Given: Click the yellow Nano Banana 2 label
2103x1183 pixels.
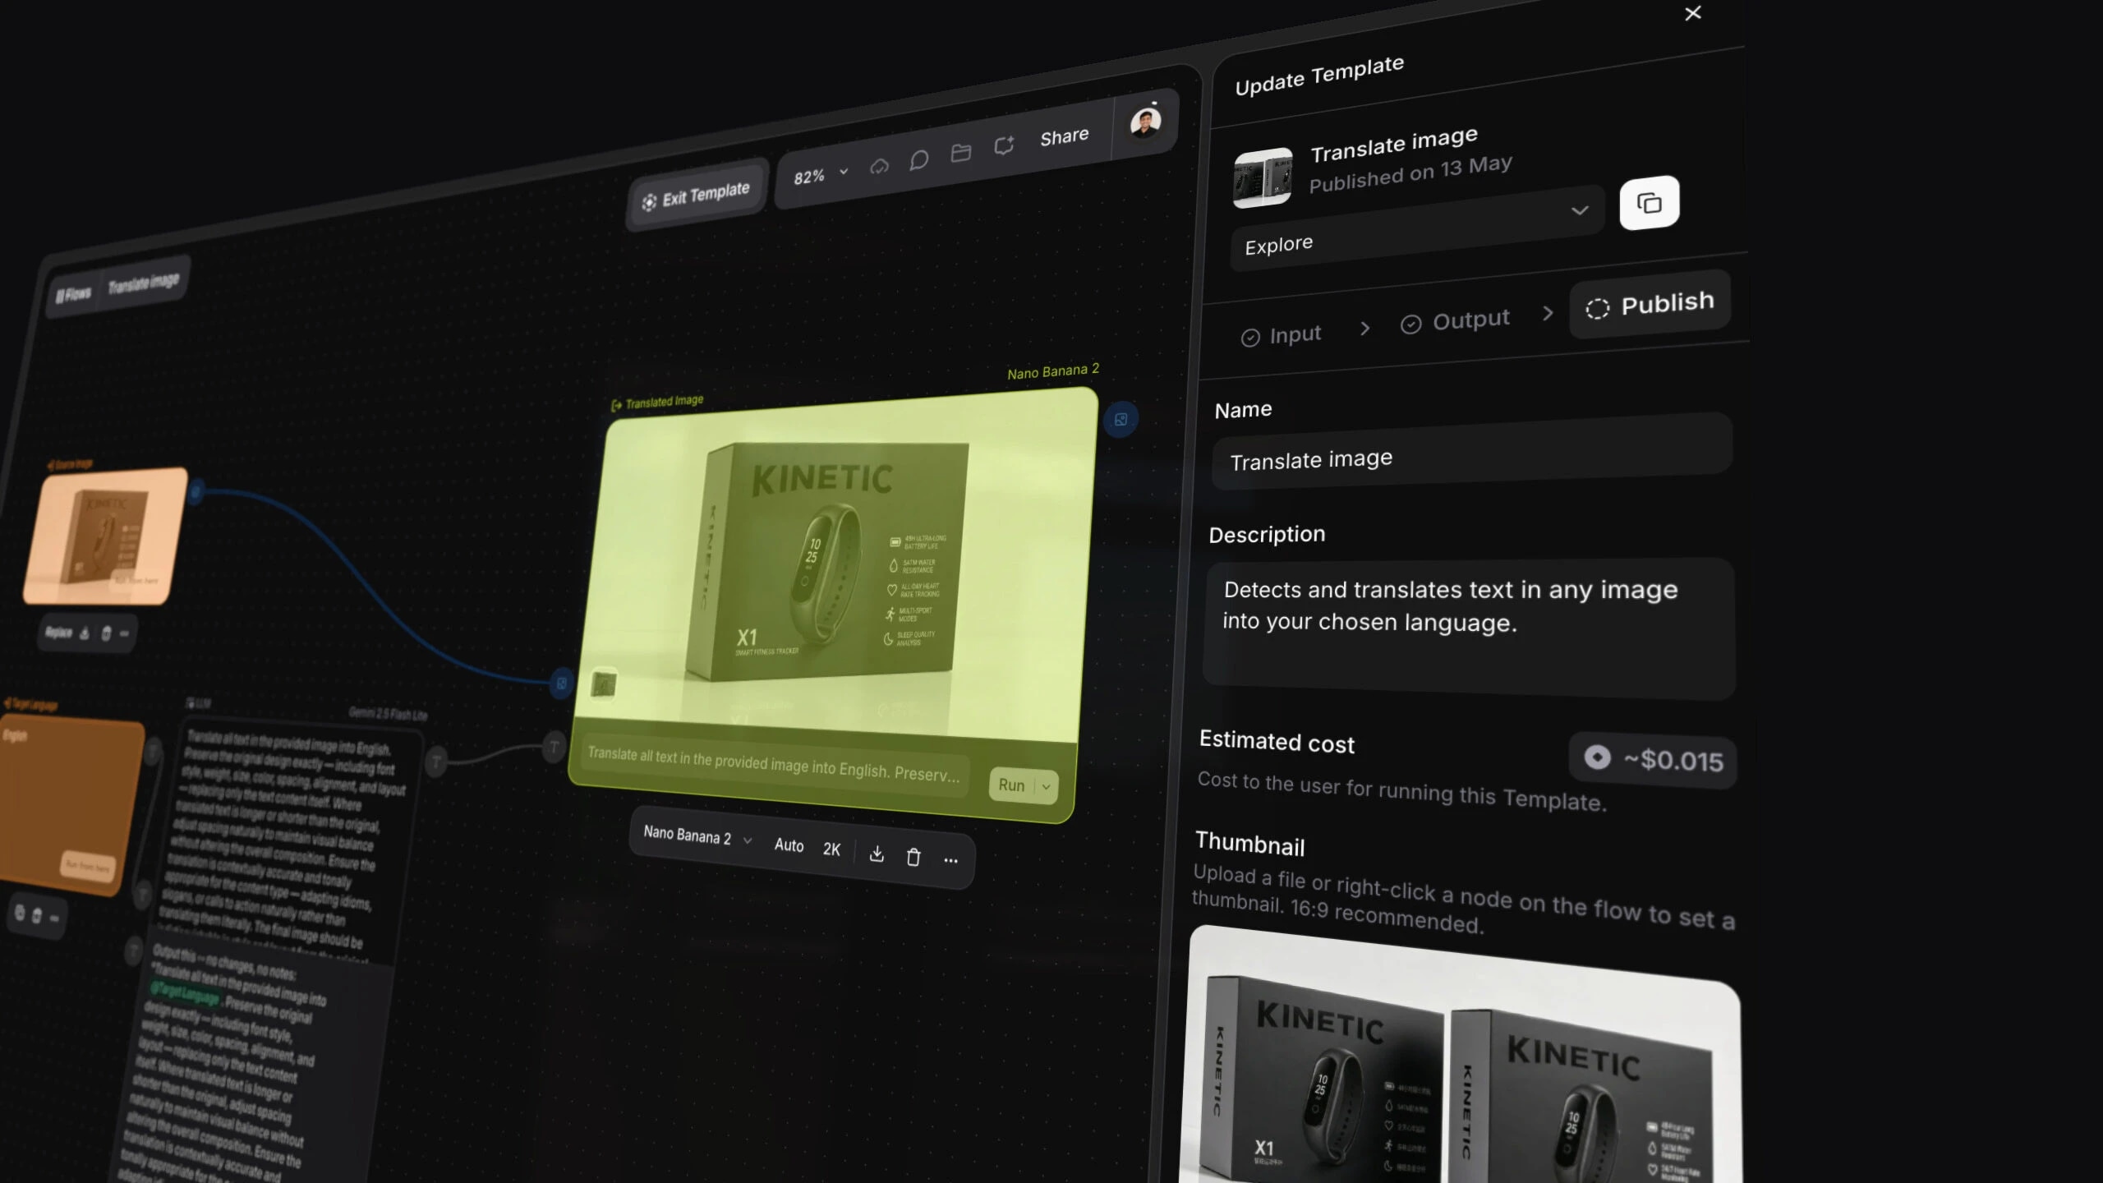Looking at the screenshot, I should click(1052, 371).
